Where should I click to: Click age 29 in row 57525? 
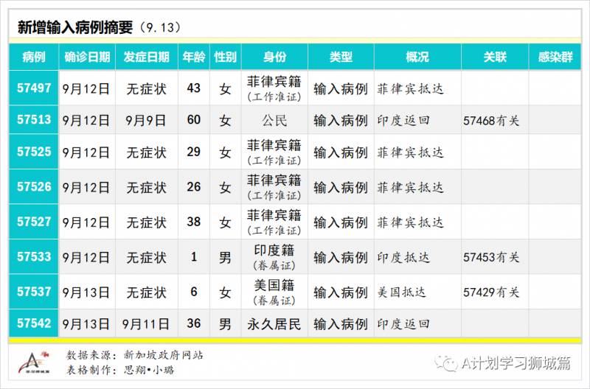tap(194, 152)
